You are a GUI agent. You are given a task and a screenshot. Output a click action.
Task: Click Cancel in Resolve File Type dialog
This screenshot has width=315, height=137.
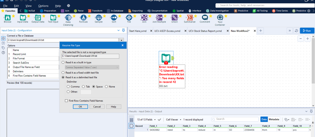pos(97,107)
